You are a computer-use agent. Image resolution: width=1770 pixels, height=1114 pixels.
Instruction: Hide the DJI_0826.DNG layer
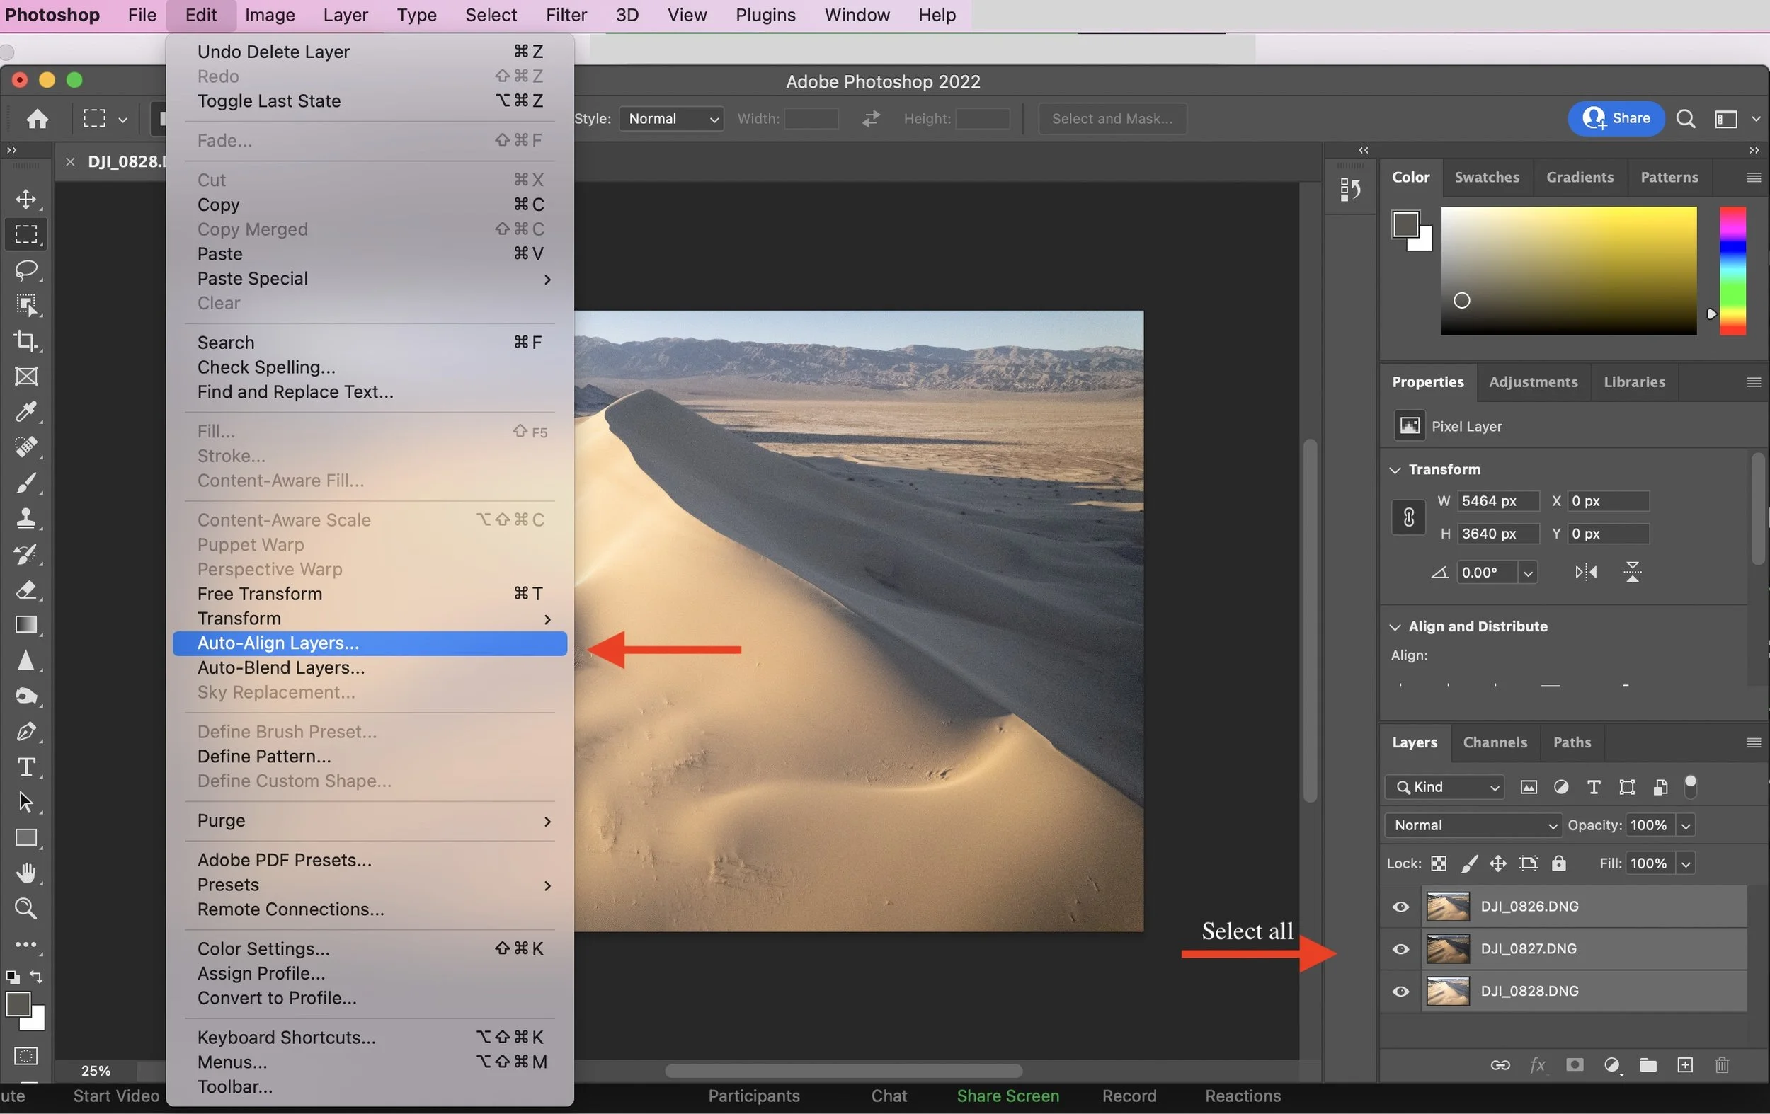(x=1400, y=906)
